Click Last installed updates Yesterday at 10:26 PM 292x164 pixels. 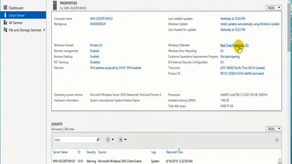(x=233, y=19)
